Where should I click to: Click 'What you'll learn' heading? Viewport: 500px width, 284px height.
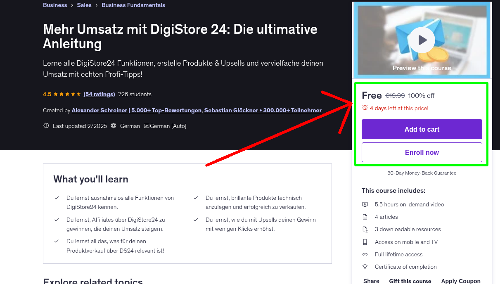(91, 179)
